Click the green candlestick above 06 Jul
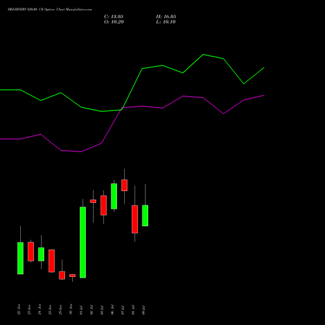The image size is (325, 325). [114, 196]
